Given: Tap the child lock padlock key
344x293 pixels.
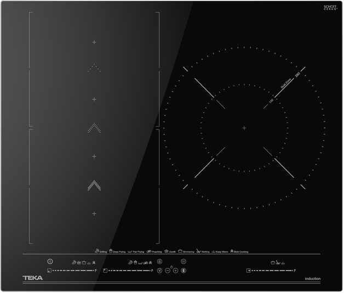Looking at the screenshot, I should [x=160, y=262].
